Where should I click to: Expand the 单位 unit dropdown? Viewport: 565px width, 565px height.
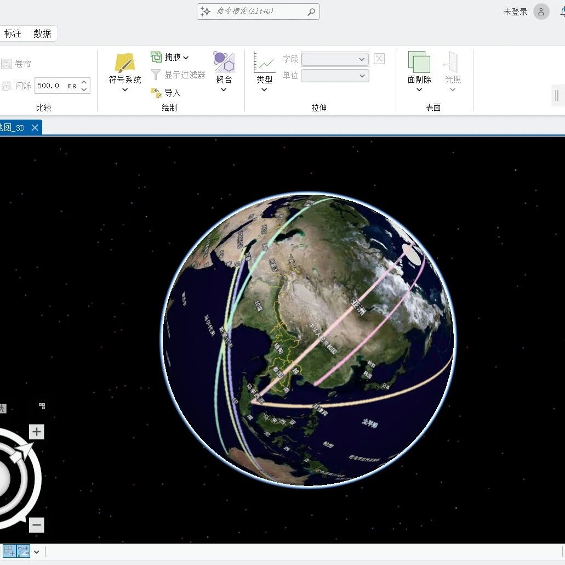(335, 75)
